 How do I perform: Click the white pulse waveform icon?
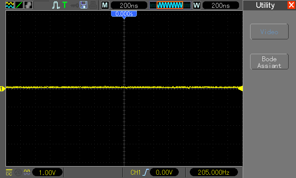[x=56, y=5]
